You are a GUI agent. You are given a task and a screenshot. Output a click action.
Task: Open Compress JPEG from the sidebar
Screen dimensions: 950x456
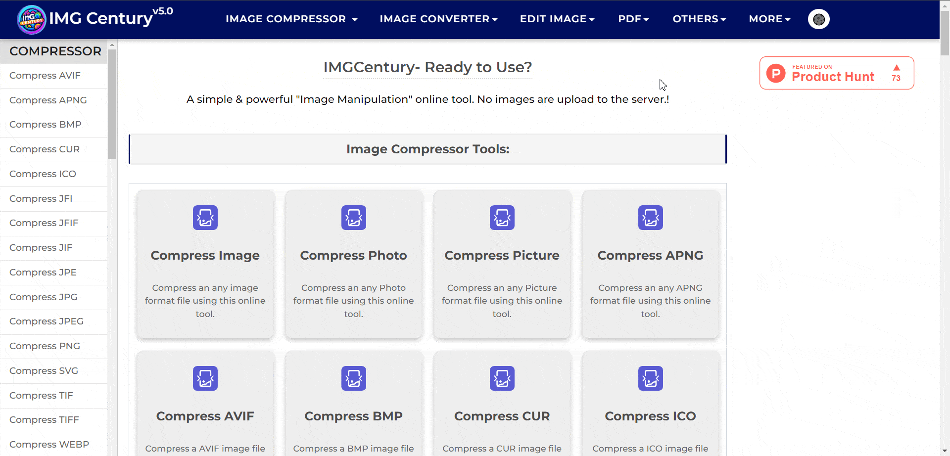click(53, 321)
